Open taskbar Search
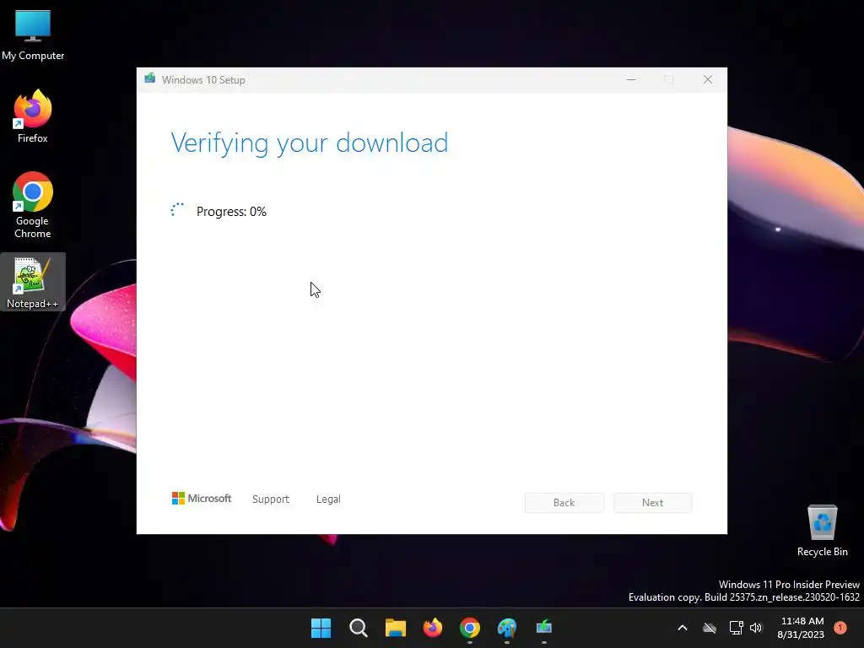 358,628
